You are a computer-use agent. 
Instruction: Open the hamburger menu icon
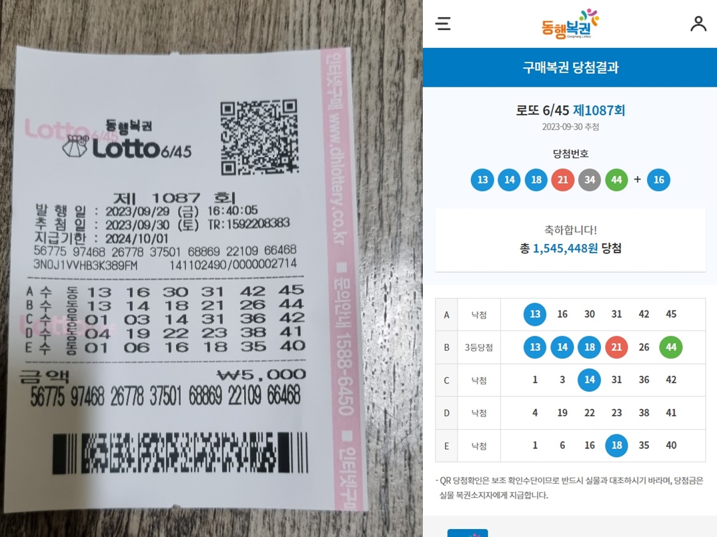click(443, 24)
